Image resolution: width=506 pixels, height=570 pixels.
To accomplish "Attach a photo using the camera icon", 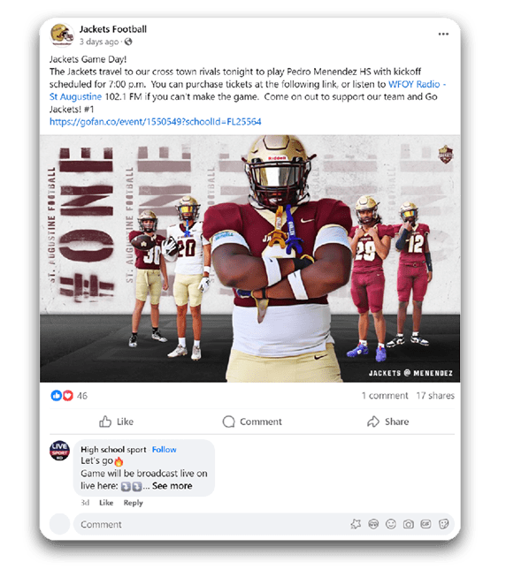I will [409, 524].
